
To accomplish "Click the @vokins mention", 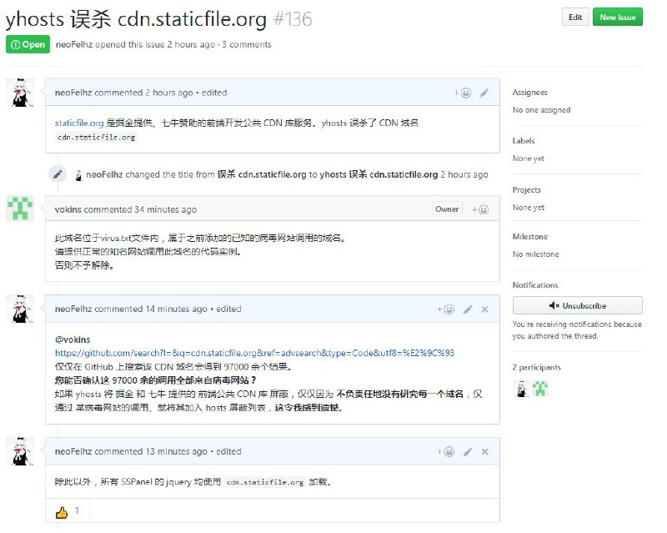I will [73, 339].
